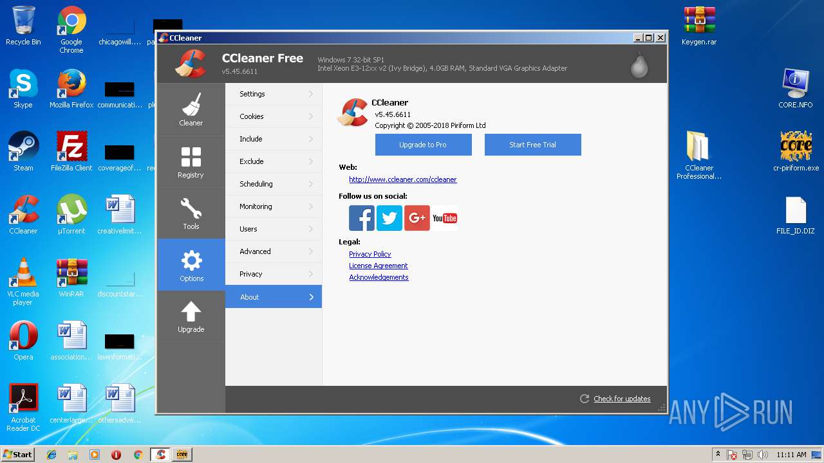Select the creativelimit Word document on desktop
Screen dimensions: 824x463
(120, 215)
